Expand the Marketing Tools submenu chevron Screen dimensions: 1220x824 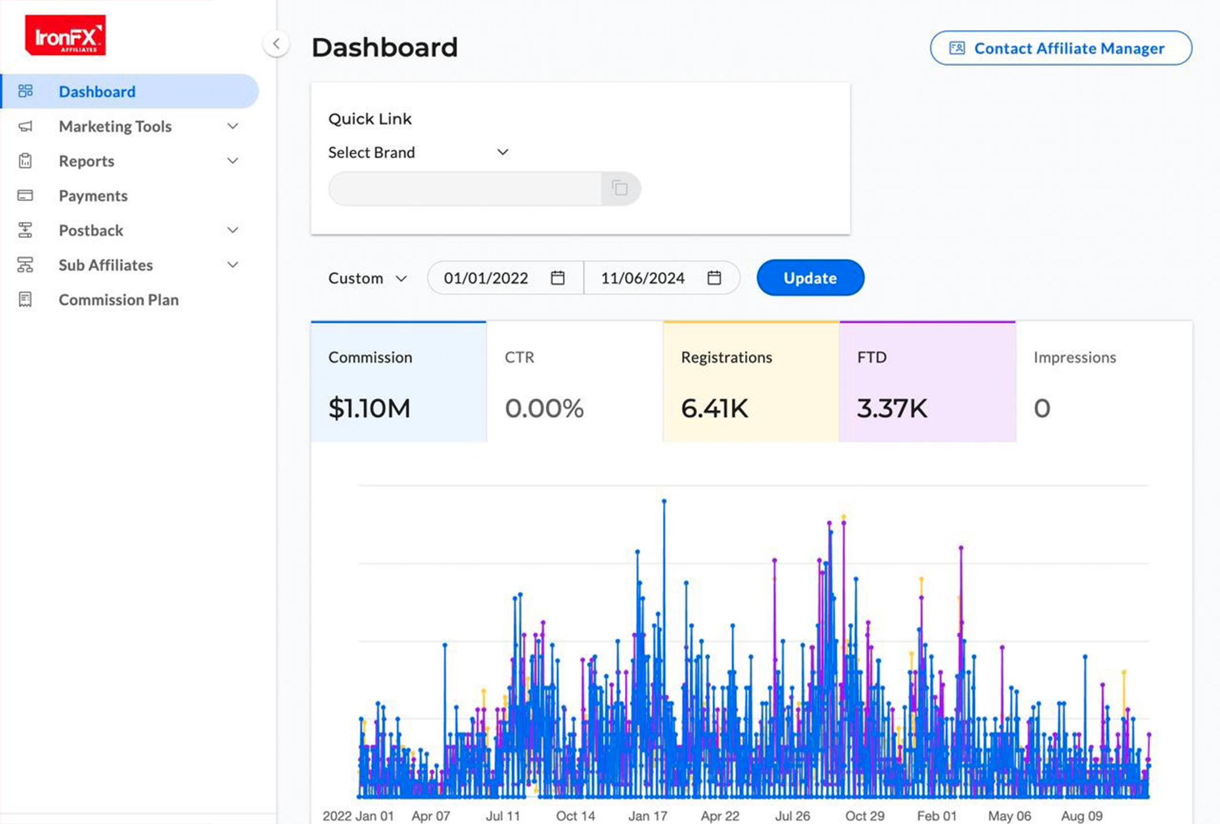[x=232, y=126]
